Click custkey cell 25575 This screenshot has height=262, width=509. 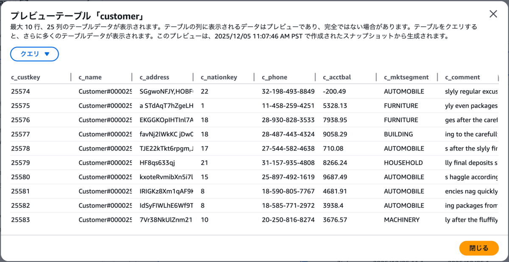[x=20, y=106]
